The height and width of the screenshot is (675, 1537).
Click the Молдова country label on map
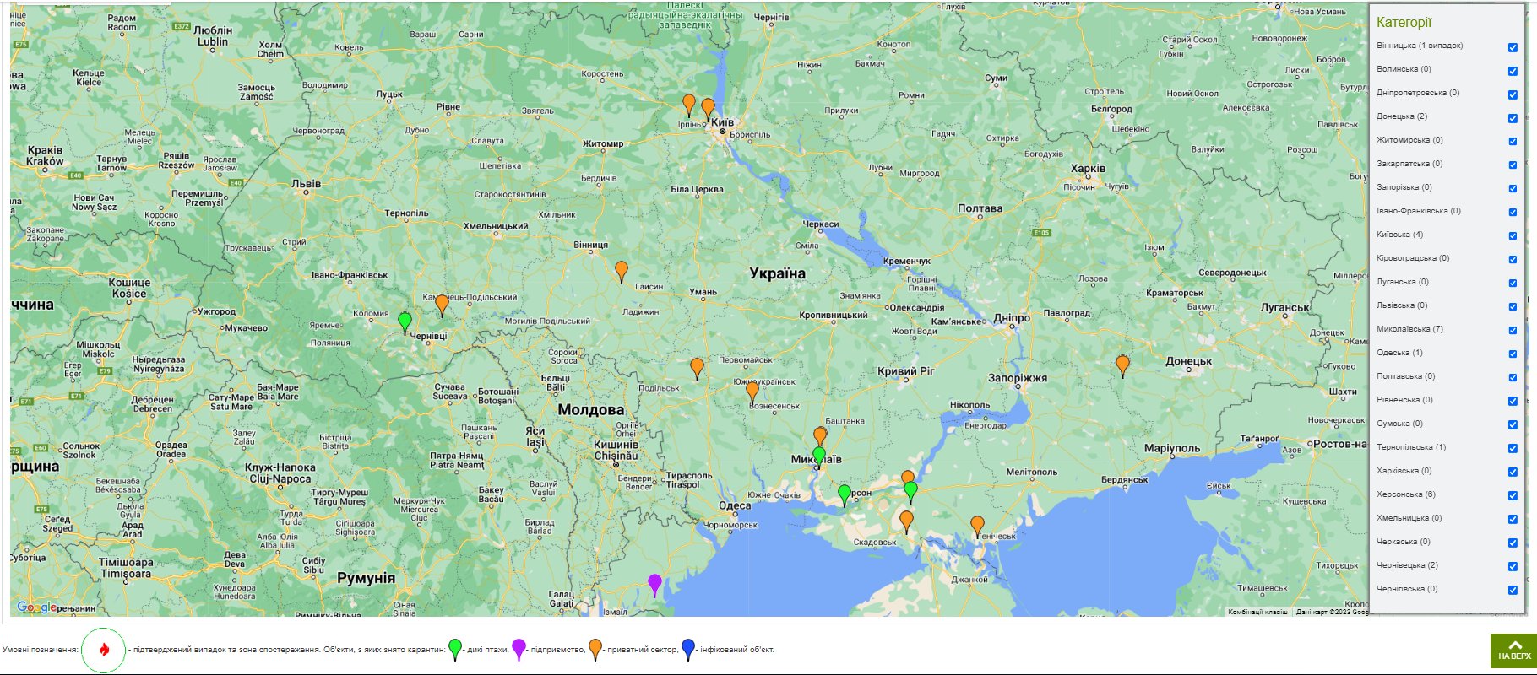(x=591, y=410)
